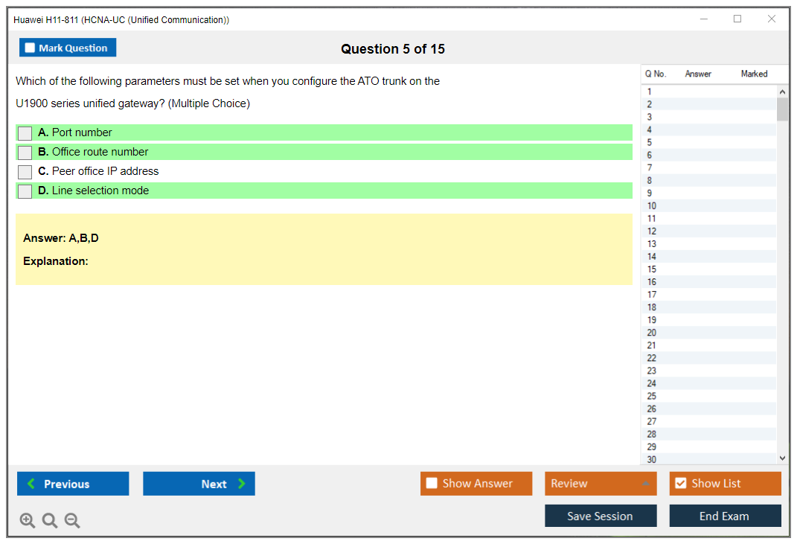Select option C Peer office IP address
Viewport: 800px width, 547px height.
click(25, 172)
